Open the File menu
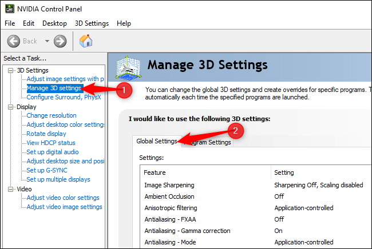Screen dimensions: 372x249 [10, 23]
